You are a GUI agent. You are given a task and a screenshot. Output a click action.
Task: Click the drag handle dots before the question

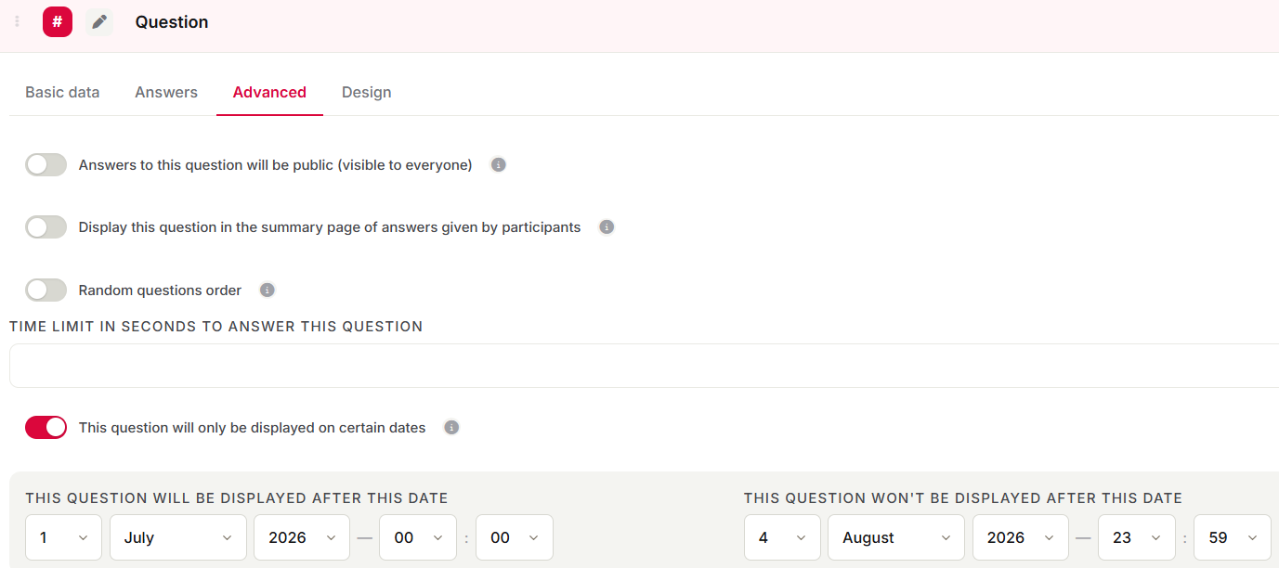point(17,22)
